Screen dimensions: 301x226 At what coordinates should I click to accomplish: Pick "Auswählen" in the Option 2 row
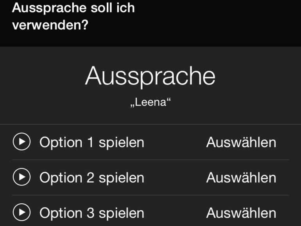[241, 178]
